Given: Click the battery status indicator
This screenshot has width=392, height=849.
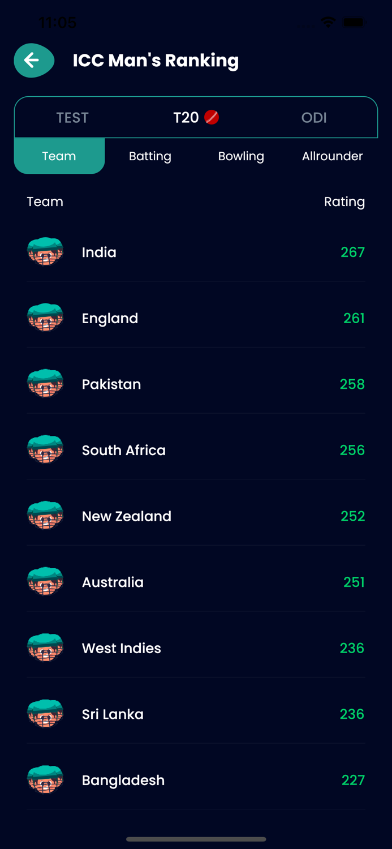Looking at the screenshot, I should pyautogui.click(x=355, y=22).
